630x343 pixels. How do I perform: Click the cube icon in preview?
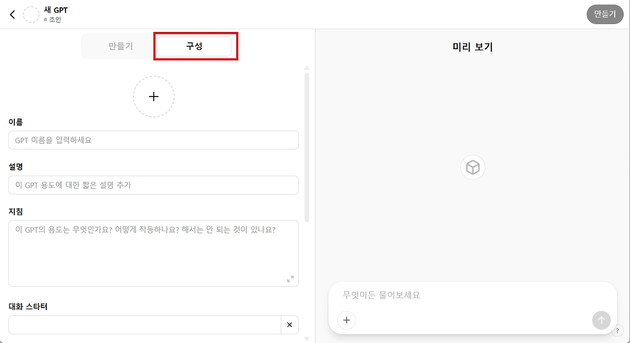(x=473, y=167)
